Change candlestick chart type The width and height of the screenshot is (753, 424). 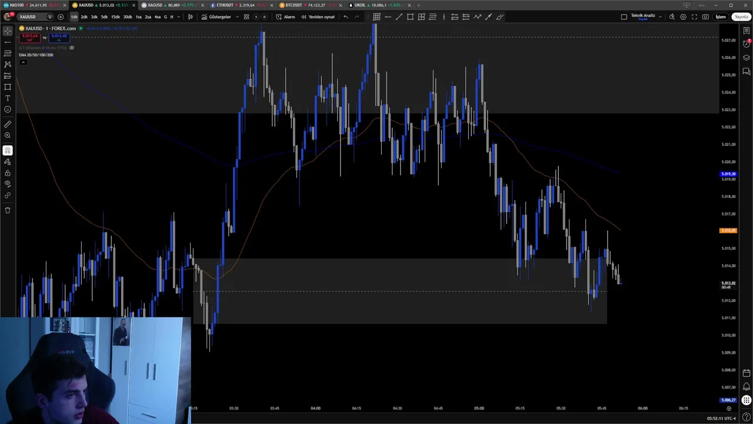click(190, 17)
